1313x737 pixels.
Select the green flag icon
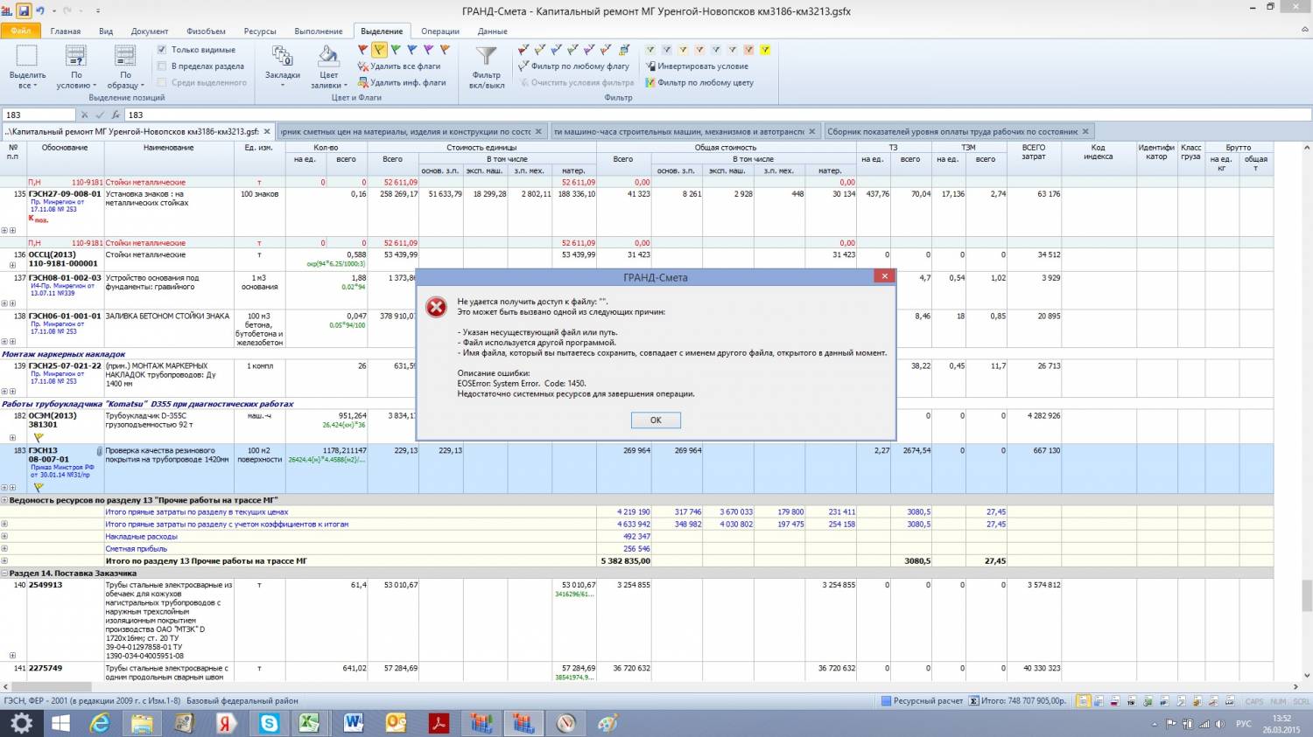(x=396, y=50)
